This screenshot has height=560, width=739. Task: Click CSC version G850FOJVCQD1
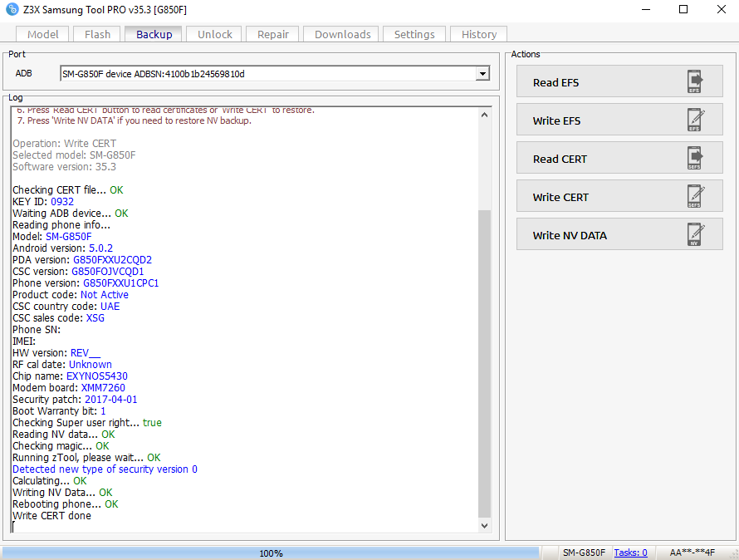pos(107,272)
